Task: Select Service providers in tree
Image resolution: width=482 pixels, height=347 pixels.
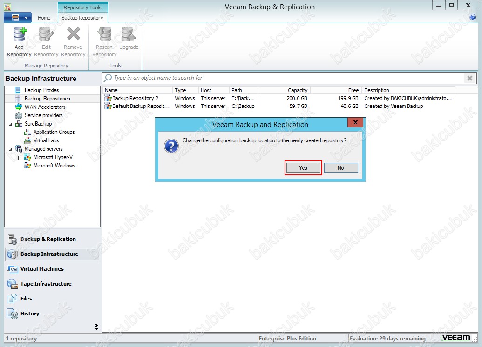Action: [43, 115]
